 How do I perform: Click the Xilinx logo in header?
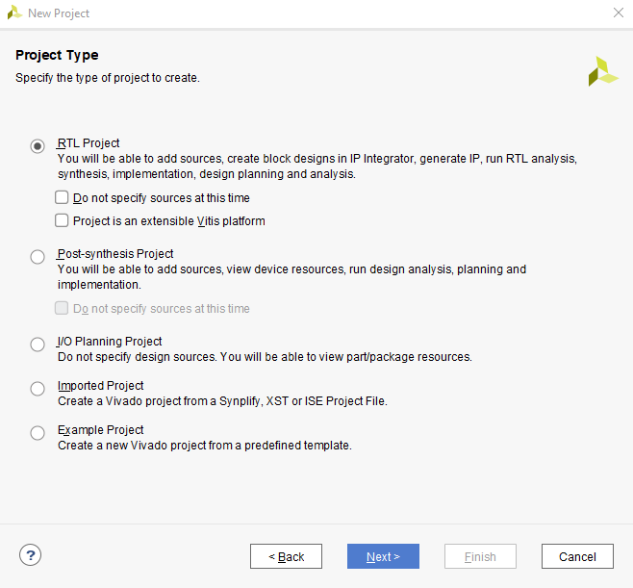click(x=603, y=71)
